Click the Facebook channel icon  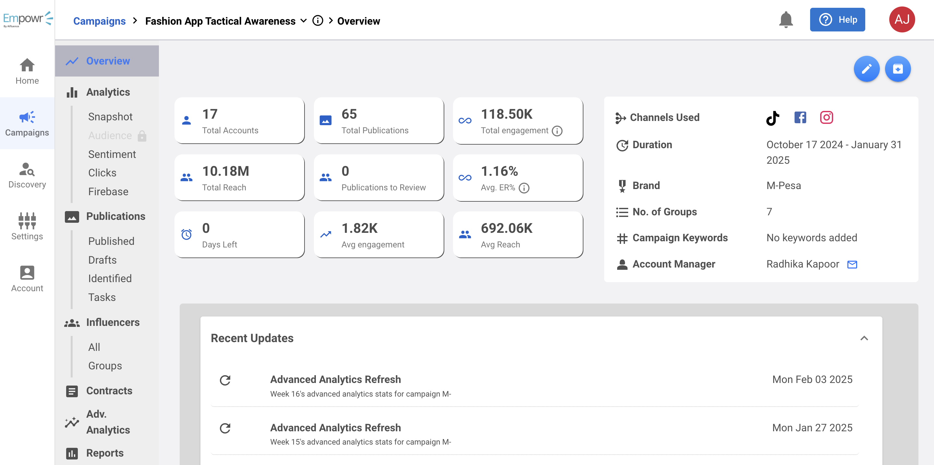point(800,117)
